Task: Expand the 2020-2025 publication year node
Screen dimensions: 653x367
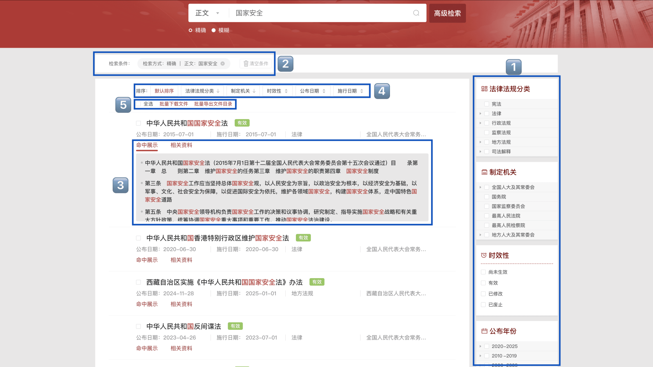Action: click(480, 346)
